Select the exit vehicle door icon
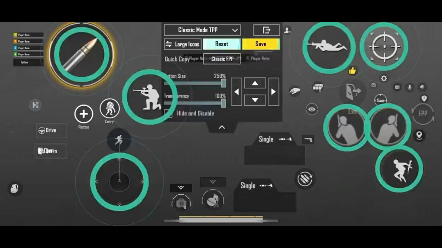This screenshot has width=442, height=248. [353, 91]
